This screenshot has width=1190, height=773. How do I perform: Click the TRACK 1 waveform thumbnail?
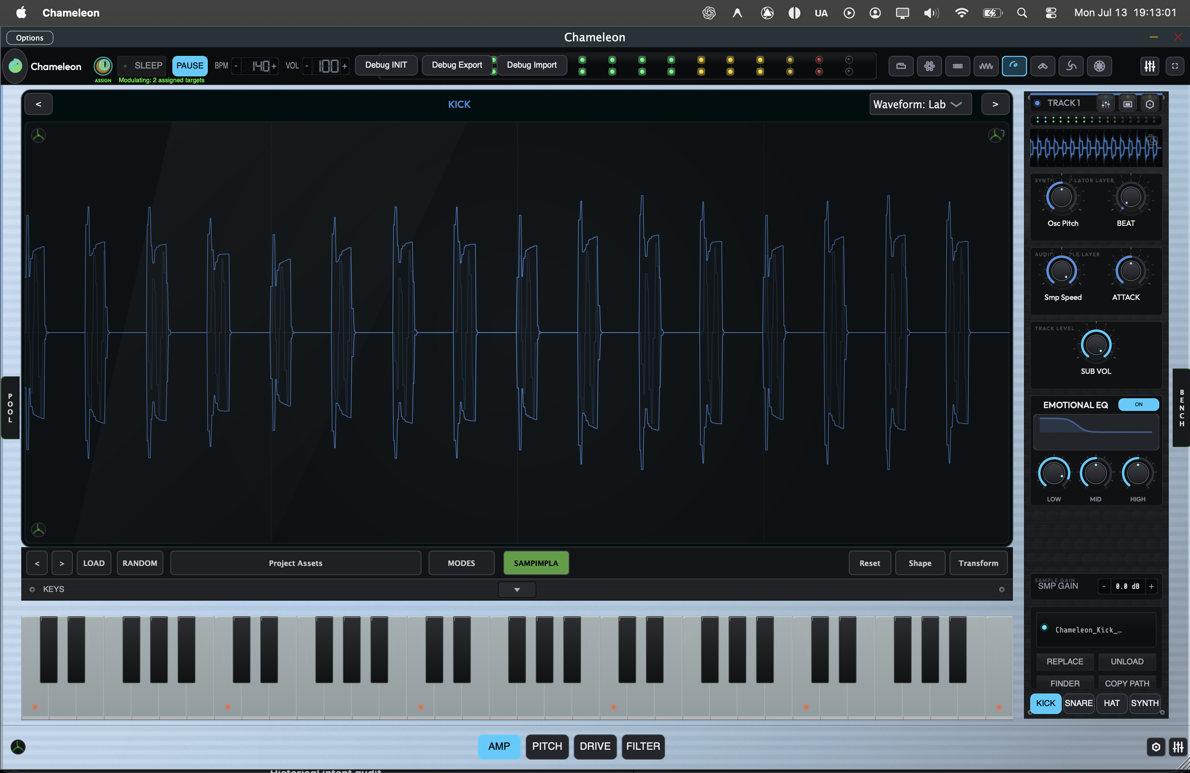pyautogui.click(x=1096, y=148)
